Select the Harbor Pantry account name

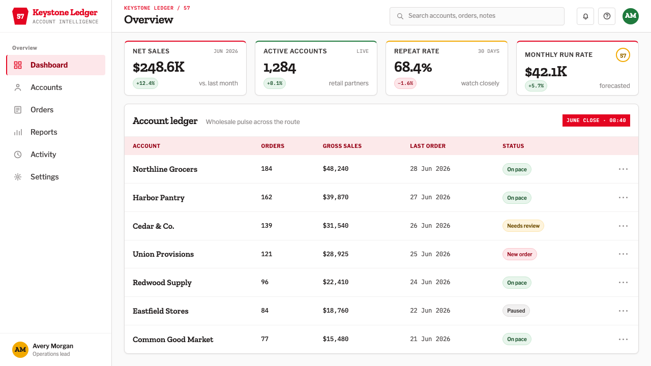[159, 198]
